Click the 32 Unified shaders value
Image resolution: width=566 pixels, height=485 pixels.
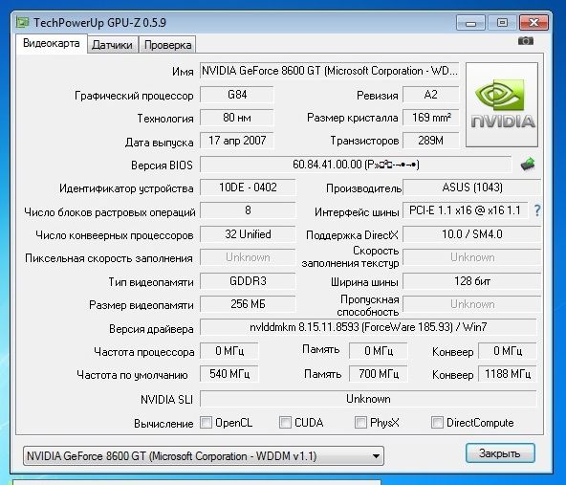pyautogui.click(x=248, y=234)
